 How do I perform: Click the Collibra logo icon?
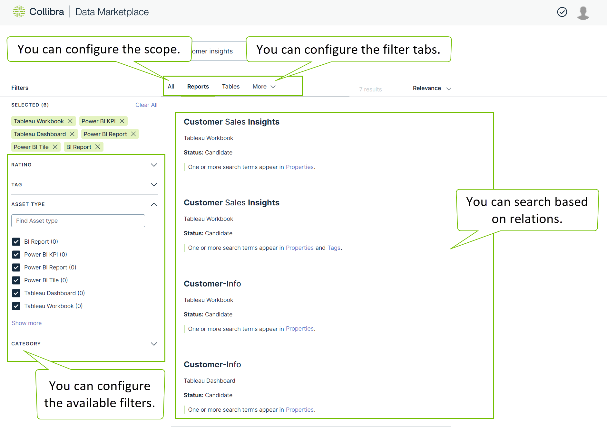tap(19, 12)
